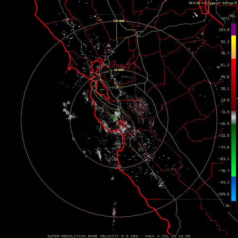Click the -78.7 velocity scale value
The image size is (238, 238).
224,171
